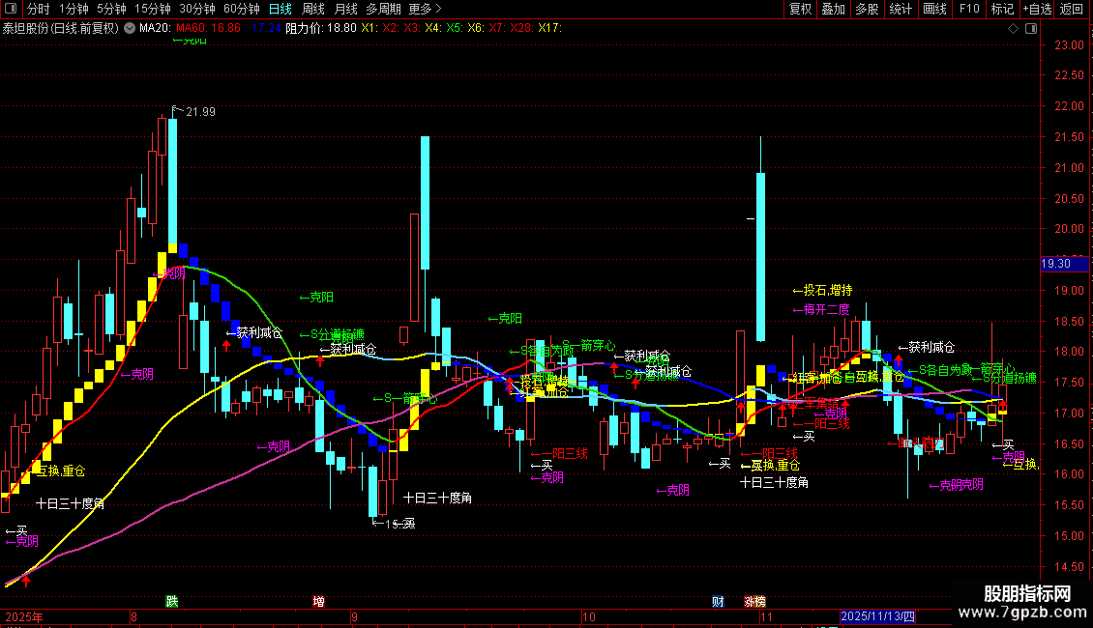This screenshot has width=1093, height=628.
Task: Click the 泰坦股份(日线.前复权) title text
Action: pyautogui.click(x=61, y=28)
